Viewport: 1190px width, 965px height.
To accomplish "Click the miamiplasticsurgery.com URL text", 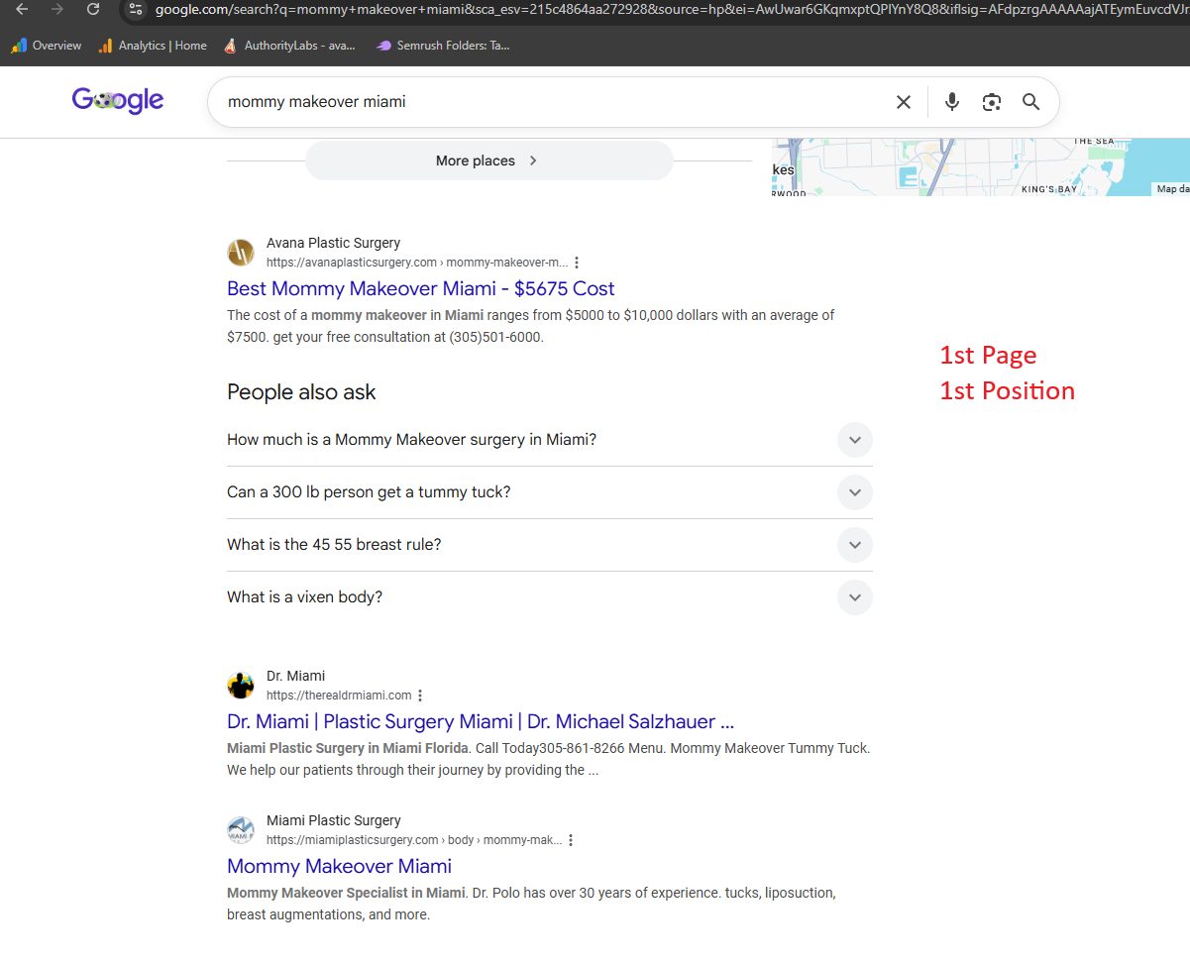I will [x=414, y=840].
